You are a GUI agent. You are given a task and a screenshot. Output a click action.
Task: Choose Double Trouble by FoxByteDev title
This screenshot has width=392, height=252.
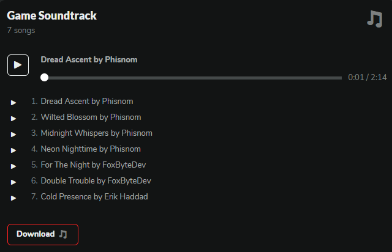click(96, 180)
